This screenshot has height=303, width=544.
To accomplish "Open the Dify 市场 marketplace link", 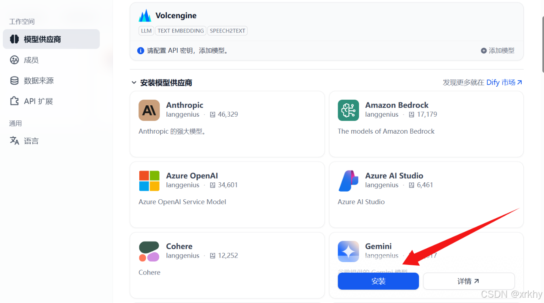I will [x=504, y=82].
